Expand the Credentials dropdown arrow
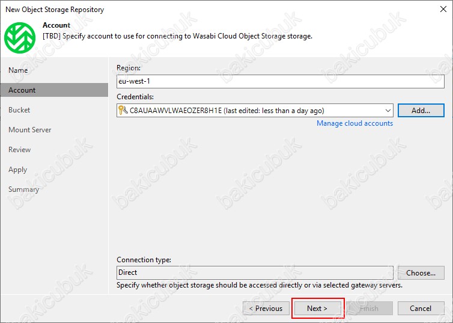Screen dimensions: 453x323 (388, 111)
